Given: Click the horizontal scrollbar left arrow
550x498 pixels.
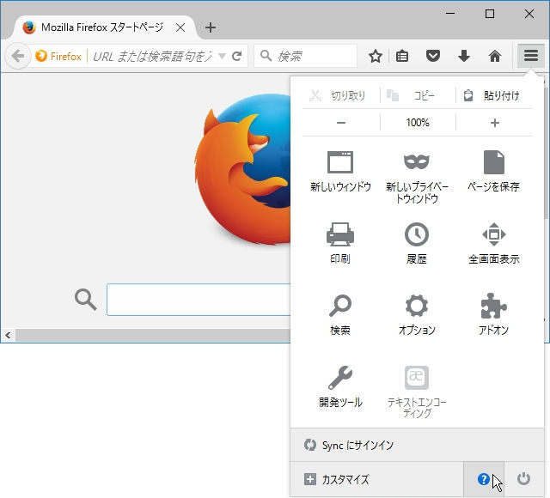Looking at the screenshot, I should tap(8, 336).
